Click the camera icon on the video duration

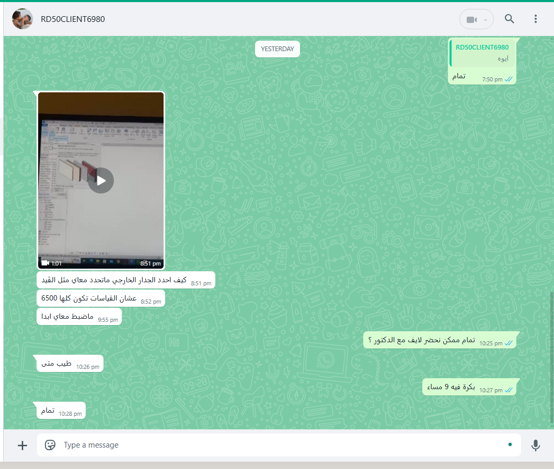[45, 263]
